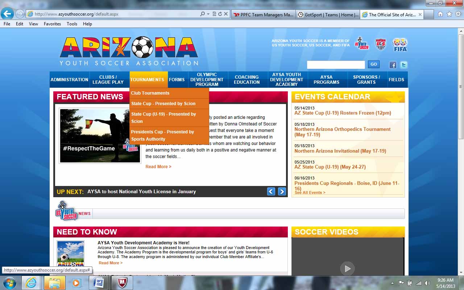Click the US Soccer crest logo in header

381,44
